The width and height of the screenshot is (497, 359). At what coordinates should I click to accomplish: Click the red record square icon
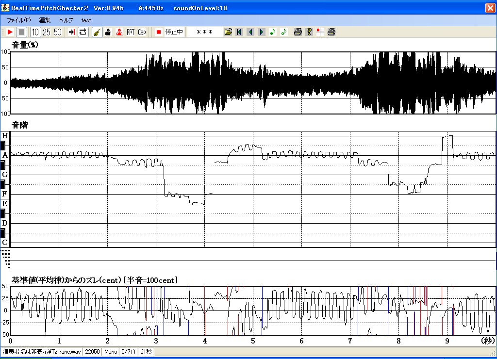[159, 32]
